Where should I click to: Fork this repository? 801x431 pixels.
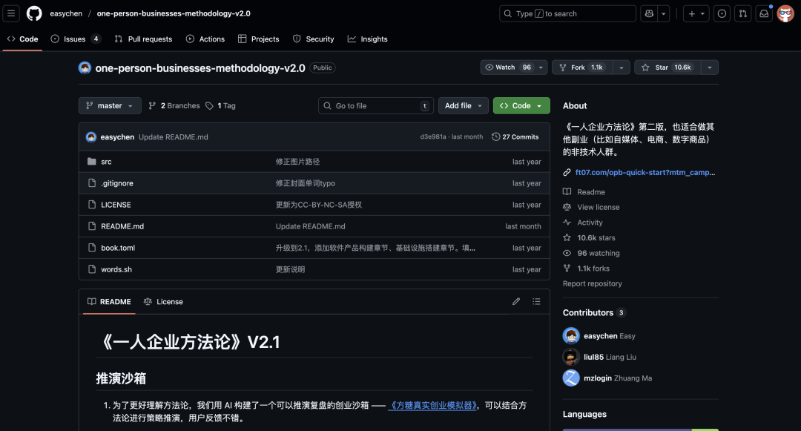coord(581,68)
